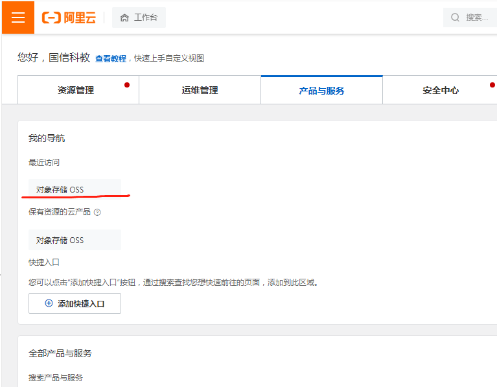Switch to the 资源管理 tab

(x=78, y=89)
